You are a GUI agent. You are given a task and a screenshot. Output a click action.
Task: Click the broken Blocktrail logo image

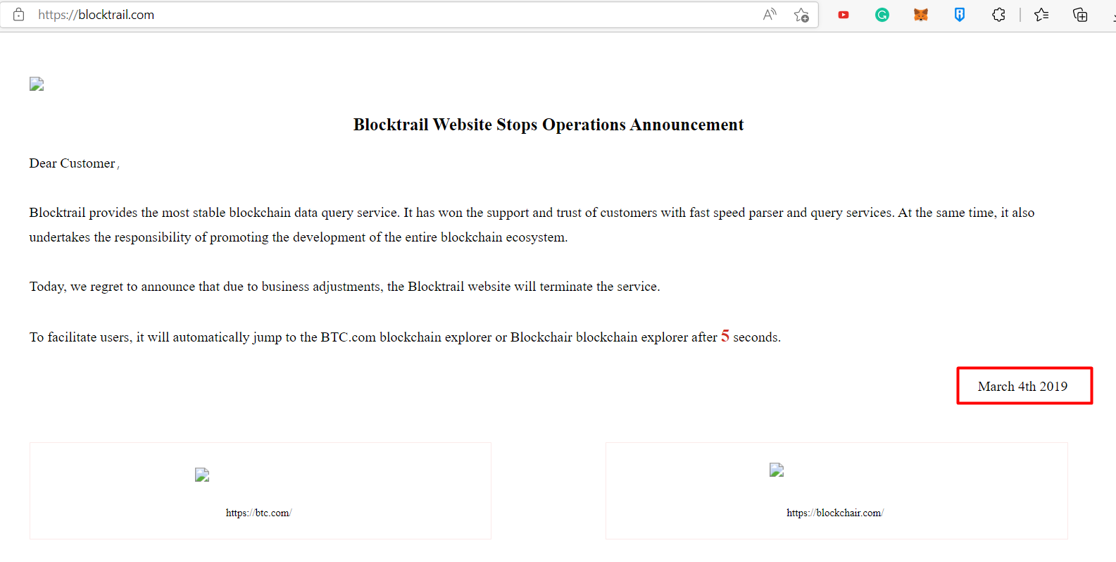point(37,85)
